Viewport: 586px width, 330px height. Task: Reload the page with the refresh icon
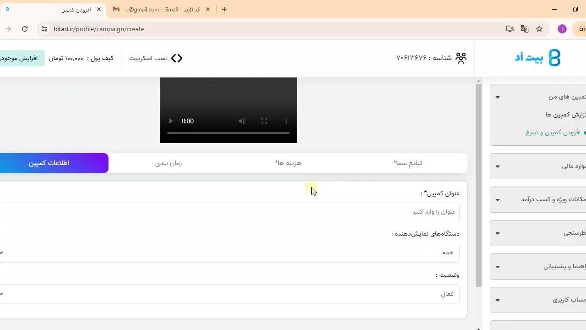coord(25,29)
